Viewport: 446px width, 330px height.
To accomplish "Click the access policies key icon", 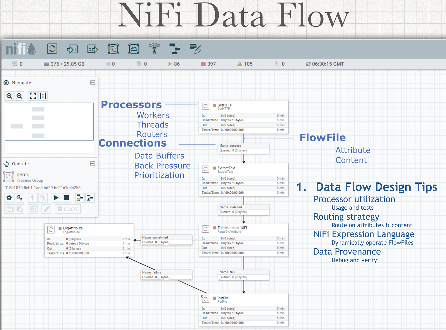I will click(19, 198).
